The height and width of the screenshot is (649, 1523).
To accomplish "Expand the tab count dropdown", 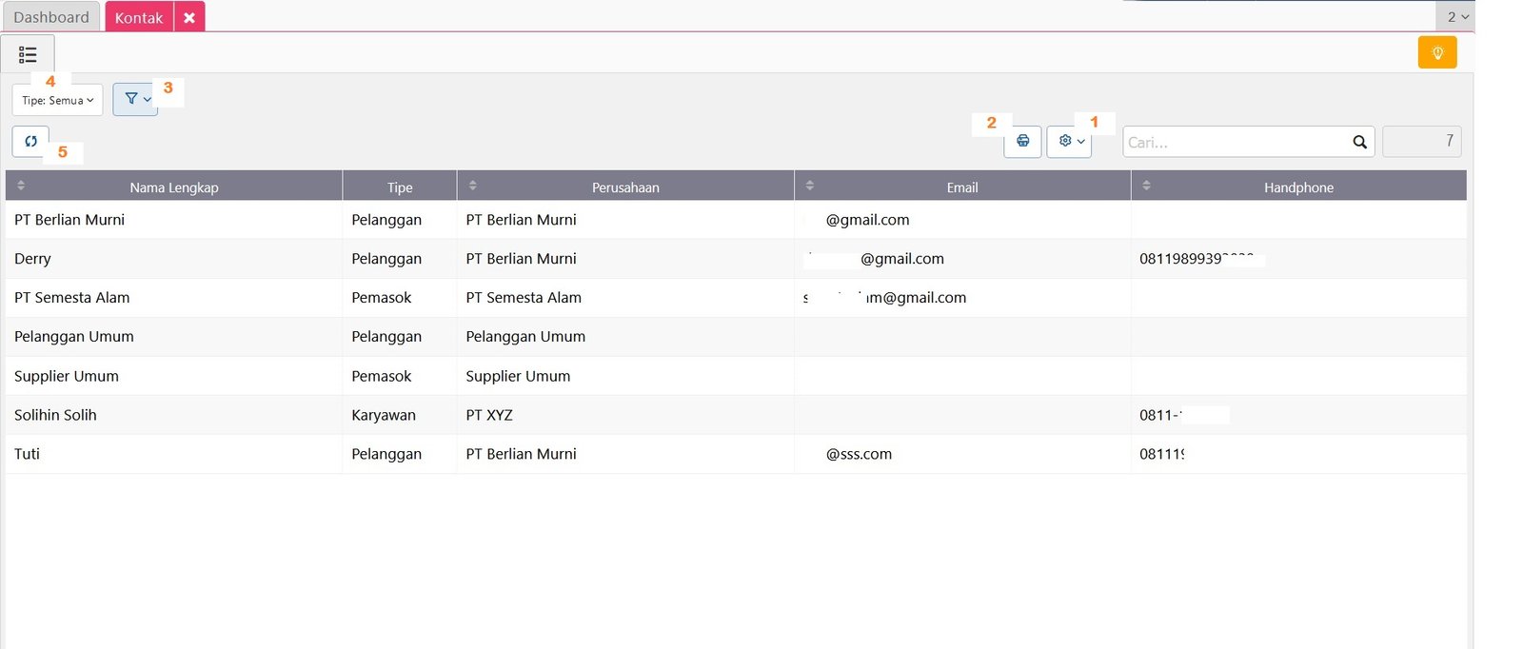I will click(x=1456, y=16).
